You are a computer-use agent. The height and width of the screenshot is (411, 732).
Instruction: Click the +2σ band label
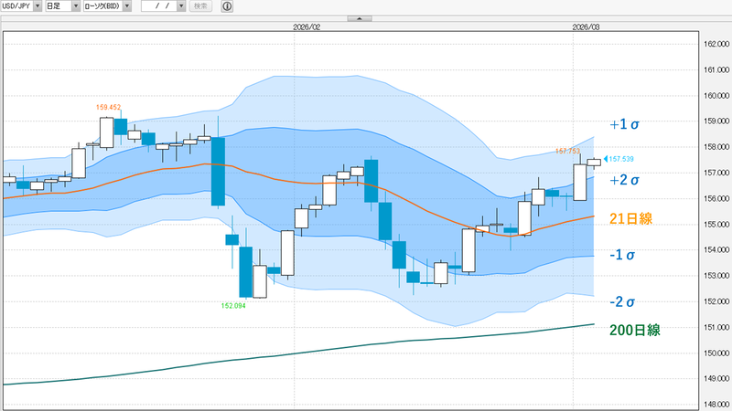tap(624, 180)
